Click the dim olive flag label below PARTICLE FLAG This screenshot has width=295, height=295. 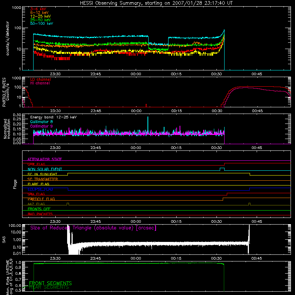(36, 204)
